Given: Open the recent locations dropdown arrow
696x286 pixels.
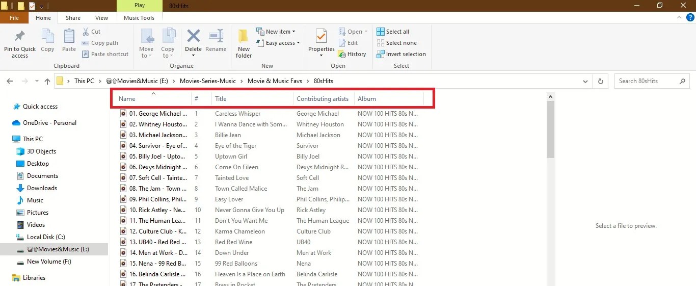Looking at the screenshot, I should (37, 81).
